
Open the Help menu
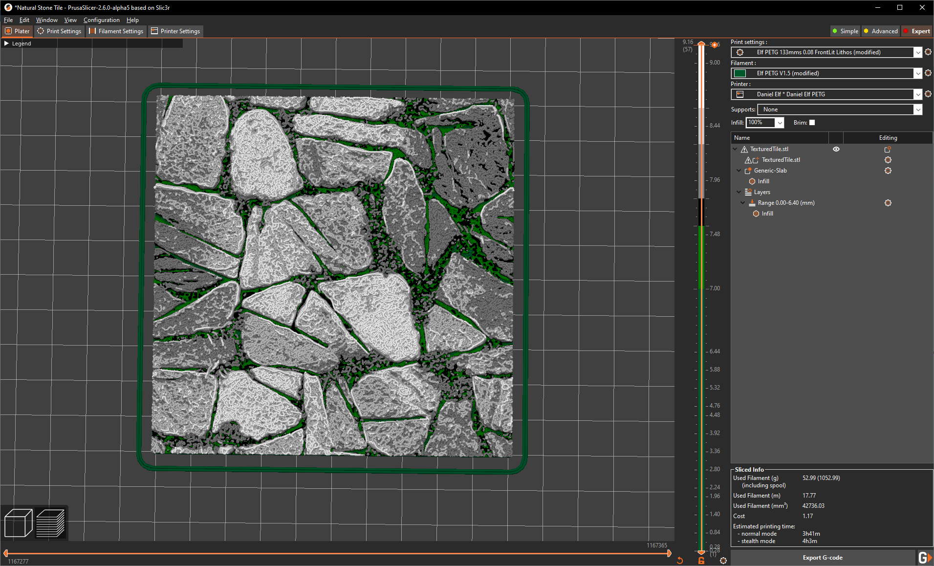(x=132, y=20)
